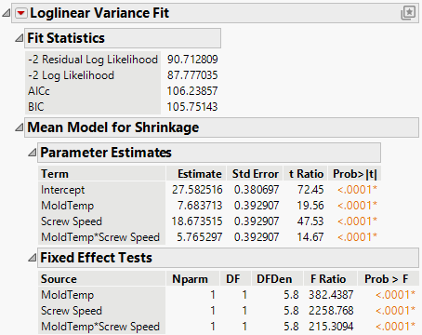Select MoldTemp source in Fixed Effect Tests
422x335 pixels.
coord(67,295)
